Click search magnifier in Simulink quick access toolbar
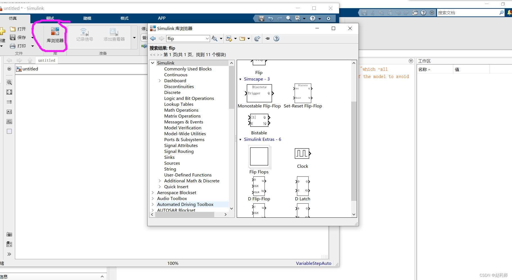Screen dimensions: 512x280 tap(288, 19)
